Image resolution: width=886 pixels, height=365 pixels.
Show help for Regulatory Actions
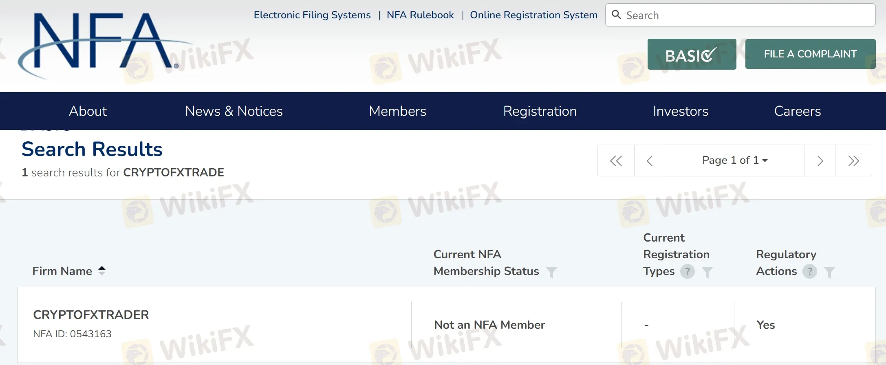click(809, 271)
